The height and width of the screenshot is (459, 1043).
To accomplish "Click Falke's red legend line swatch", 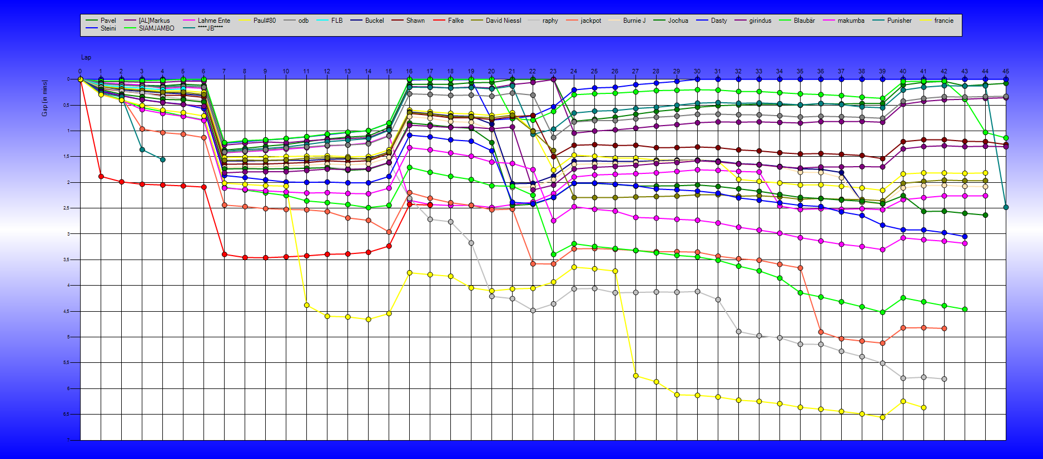I will point(439,21).
